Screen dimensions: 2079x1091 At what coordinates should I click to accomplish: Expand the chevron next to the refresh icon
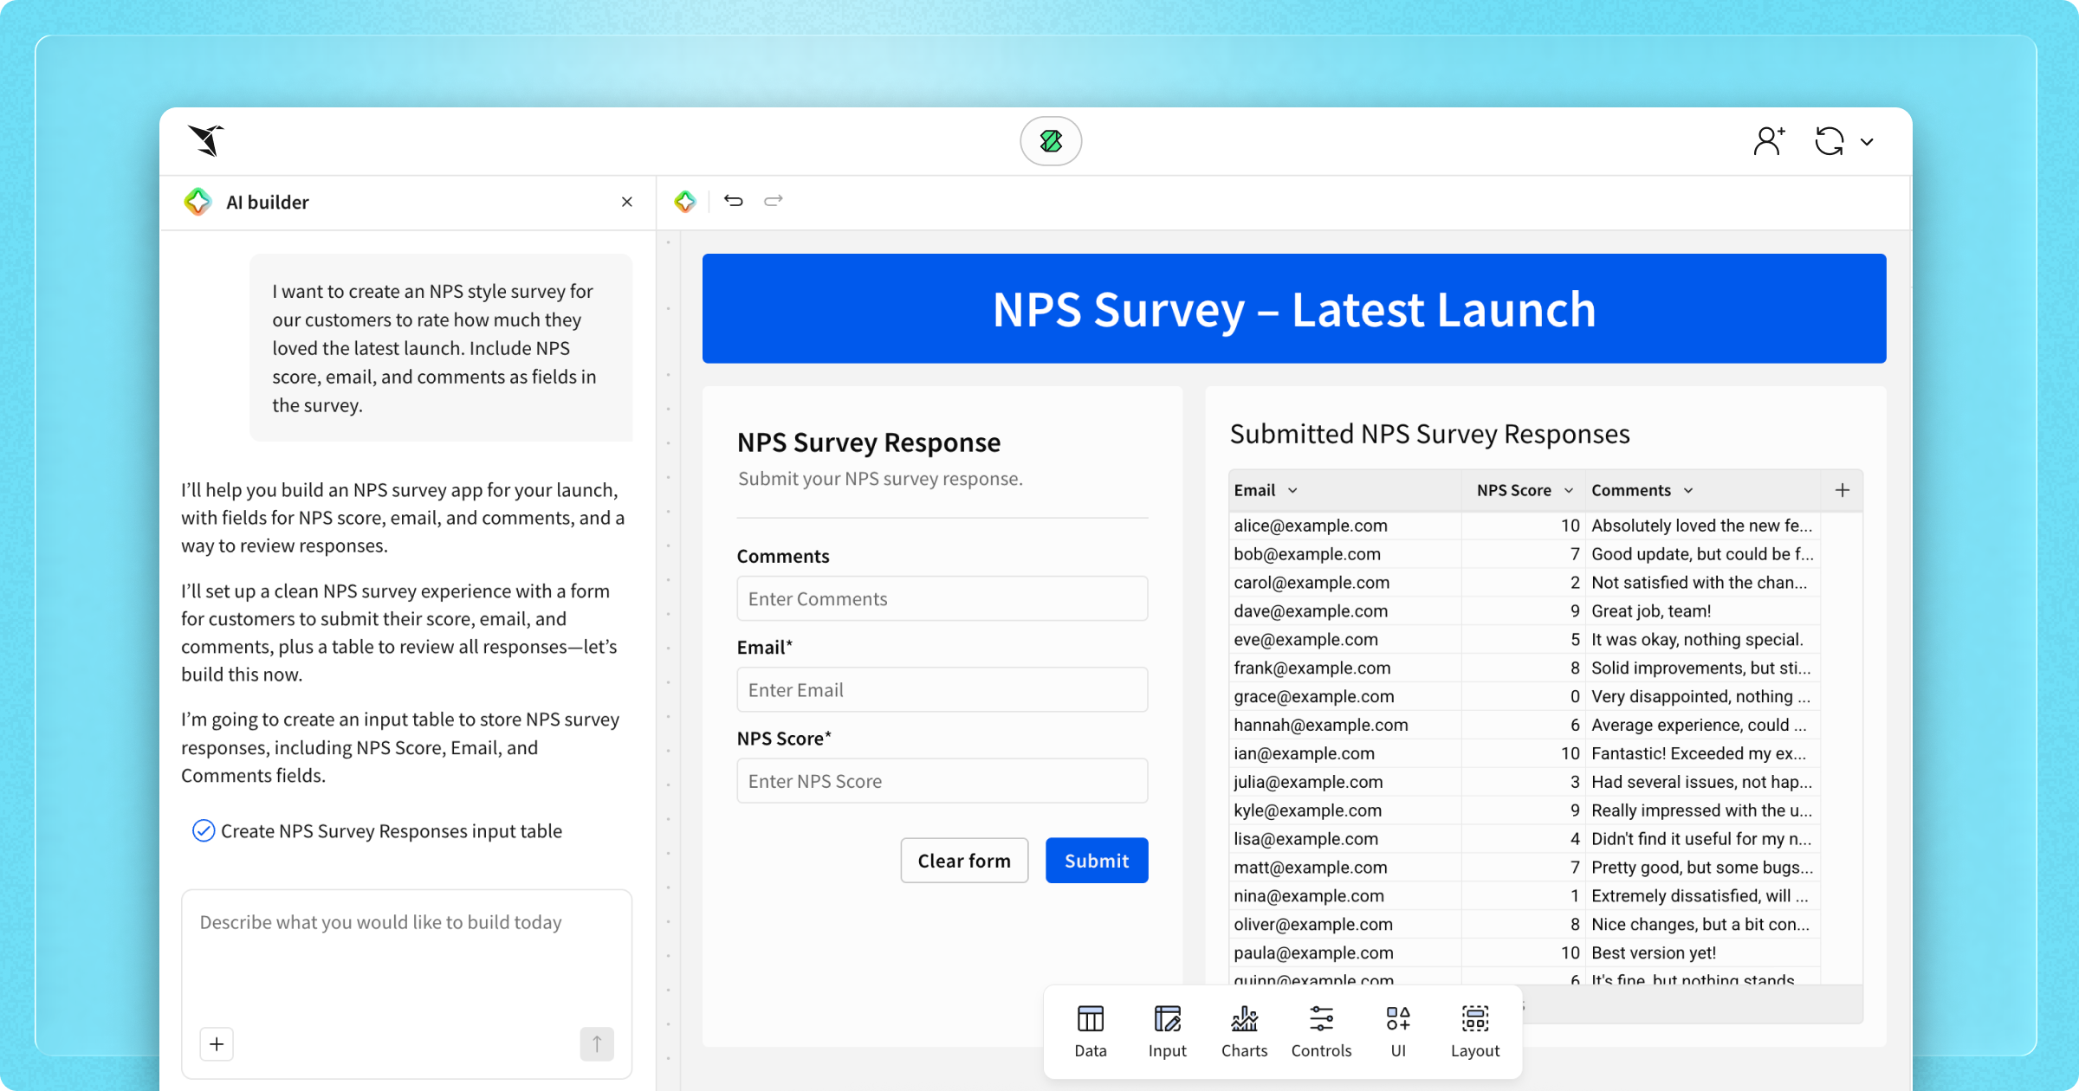coord(1867,142)
